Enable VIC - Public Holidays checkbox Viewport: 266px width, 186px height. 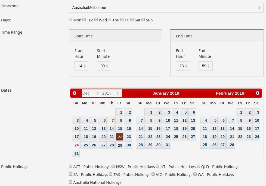point(153,174)
